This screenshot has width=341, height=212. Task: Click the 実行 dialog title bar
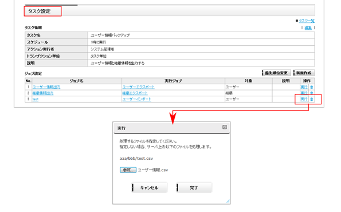[171, 128]
